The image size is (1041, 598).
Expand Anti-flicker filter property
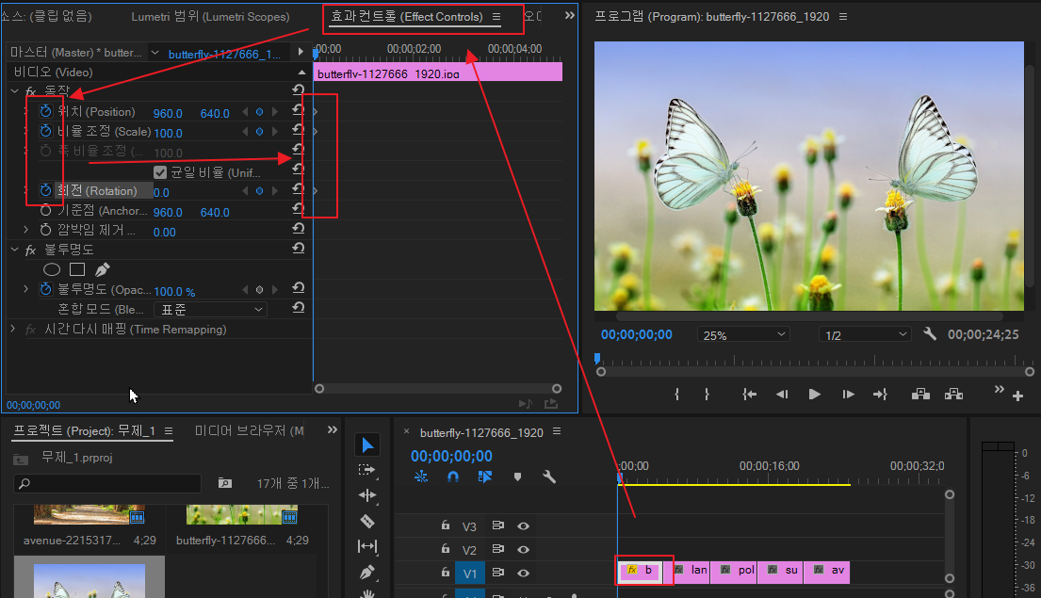click(25, 230)
